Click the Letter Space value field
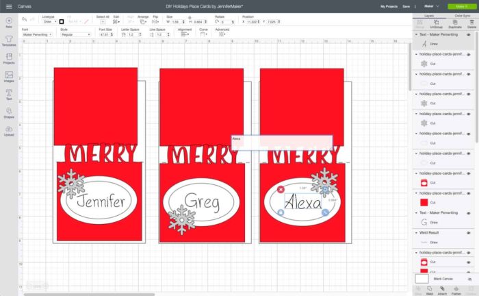This screenshot has height=296, width=479. click(x=133, y=34)
